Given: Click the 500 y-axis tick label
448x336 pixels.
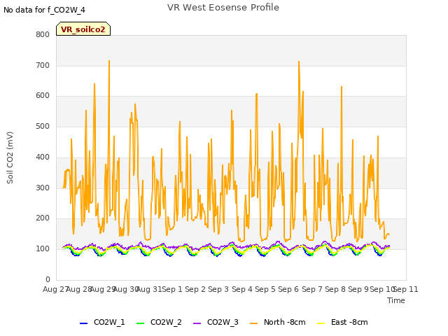Looking at the screenshot, I should tap(43, 126).
